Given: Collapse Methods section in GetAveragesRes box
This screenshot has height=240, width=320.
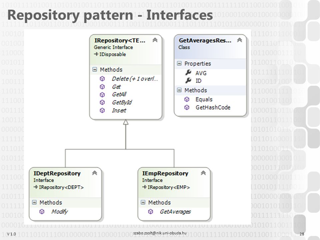Looking at the screenshot, I should [179, 90].
